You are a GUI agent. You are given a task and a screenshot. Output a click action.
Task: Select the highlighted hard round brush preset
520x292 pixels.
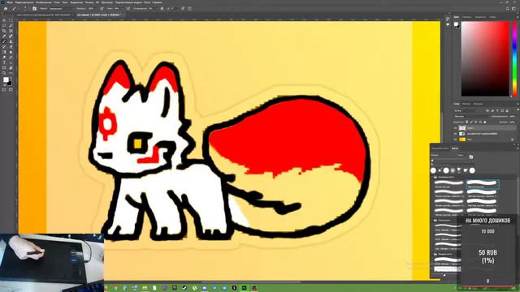pos(483,184)
